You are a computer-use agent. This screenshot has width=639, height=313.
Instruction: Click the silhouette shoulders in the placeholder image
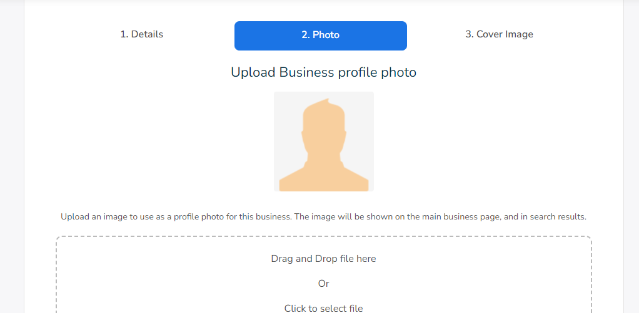[x=323, y=180]
